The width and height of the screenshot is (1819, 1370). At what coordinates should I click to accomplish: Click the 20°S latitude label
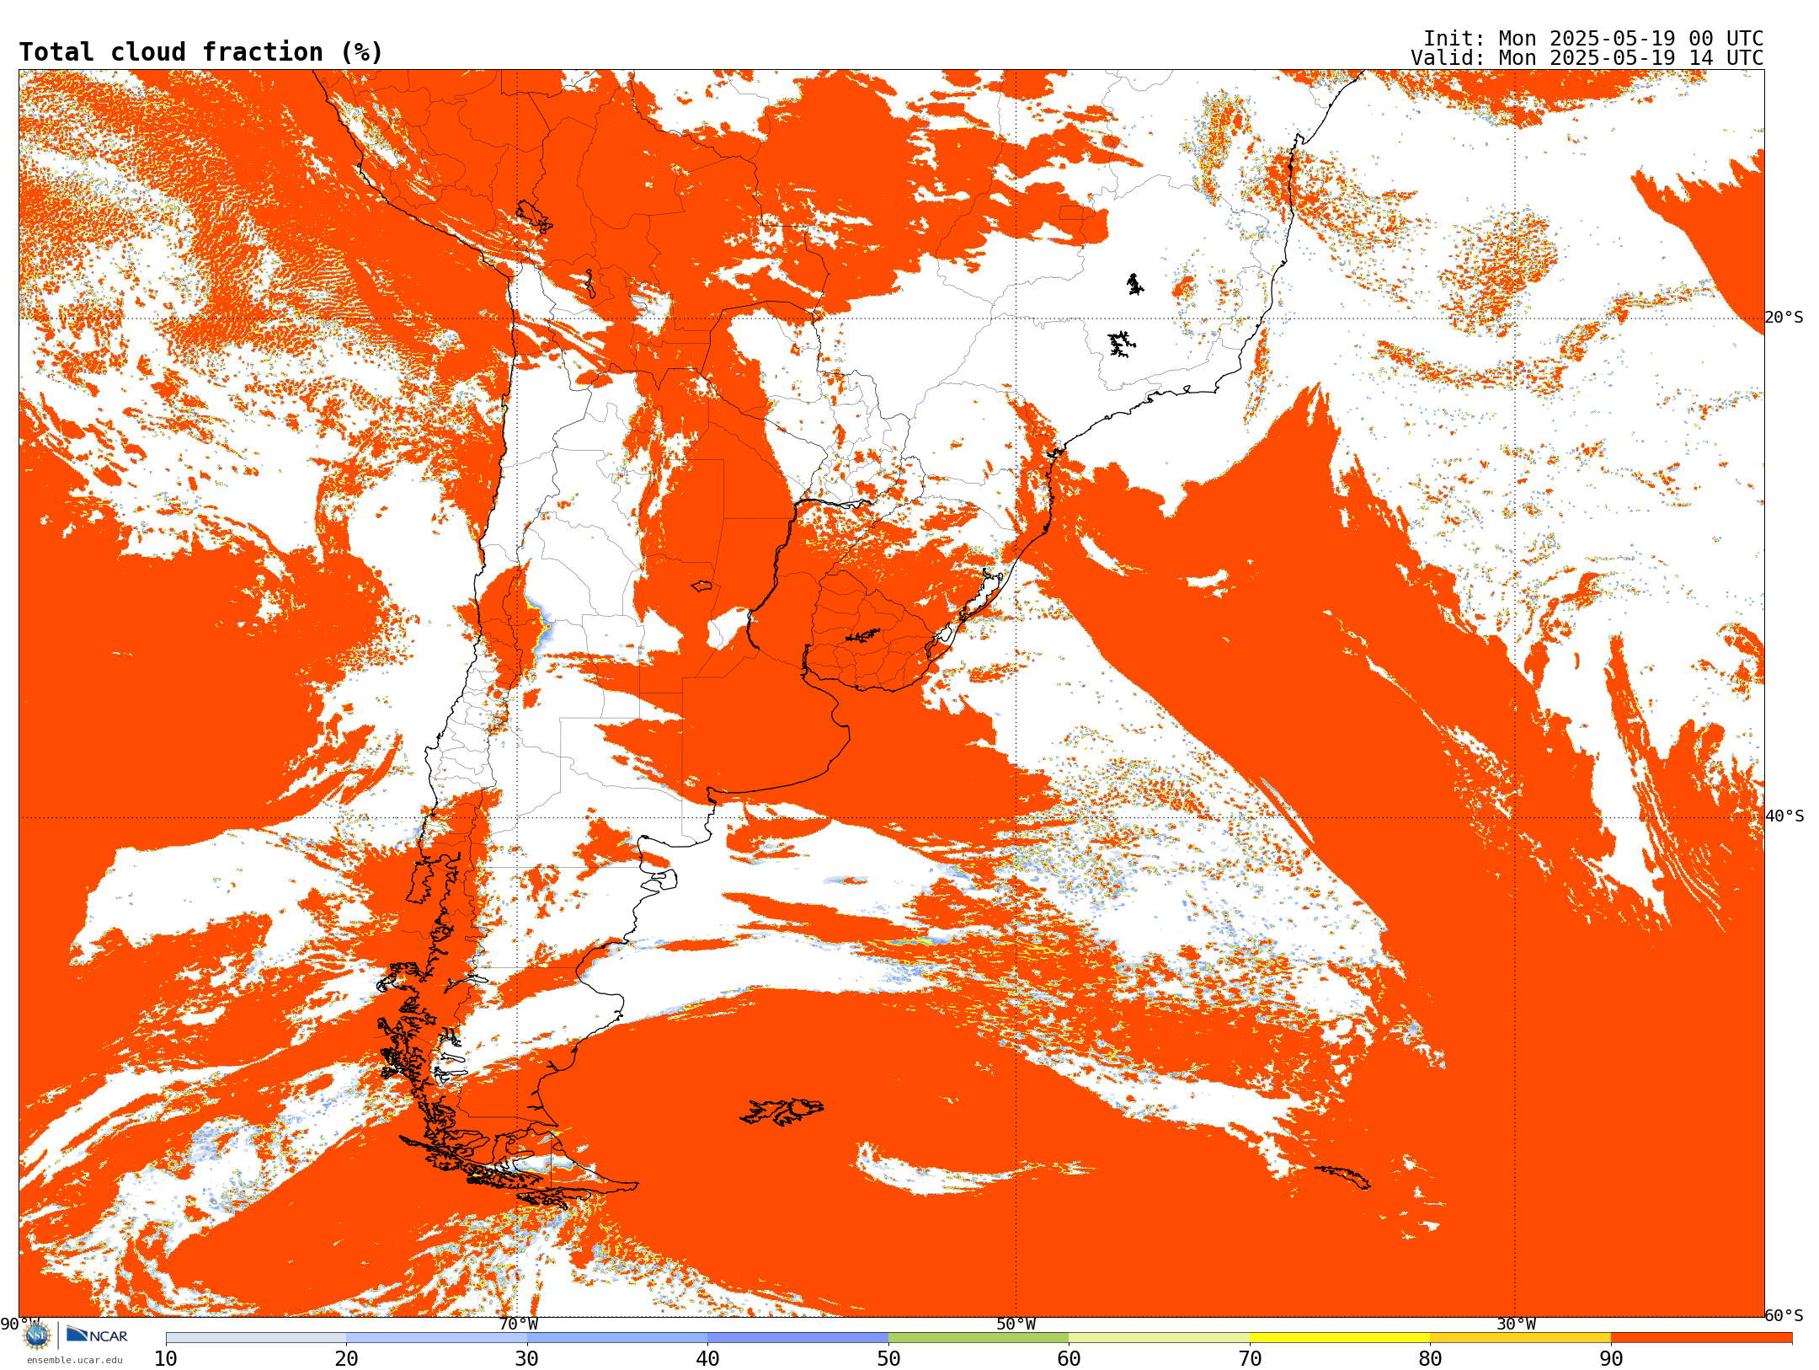tap(1784, 318)
